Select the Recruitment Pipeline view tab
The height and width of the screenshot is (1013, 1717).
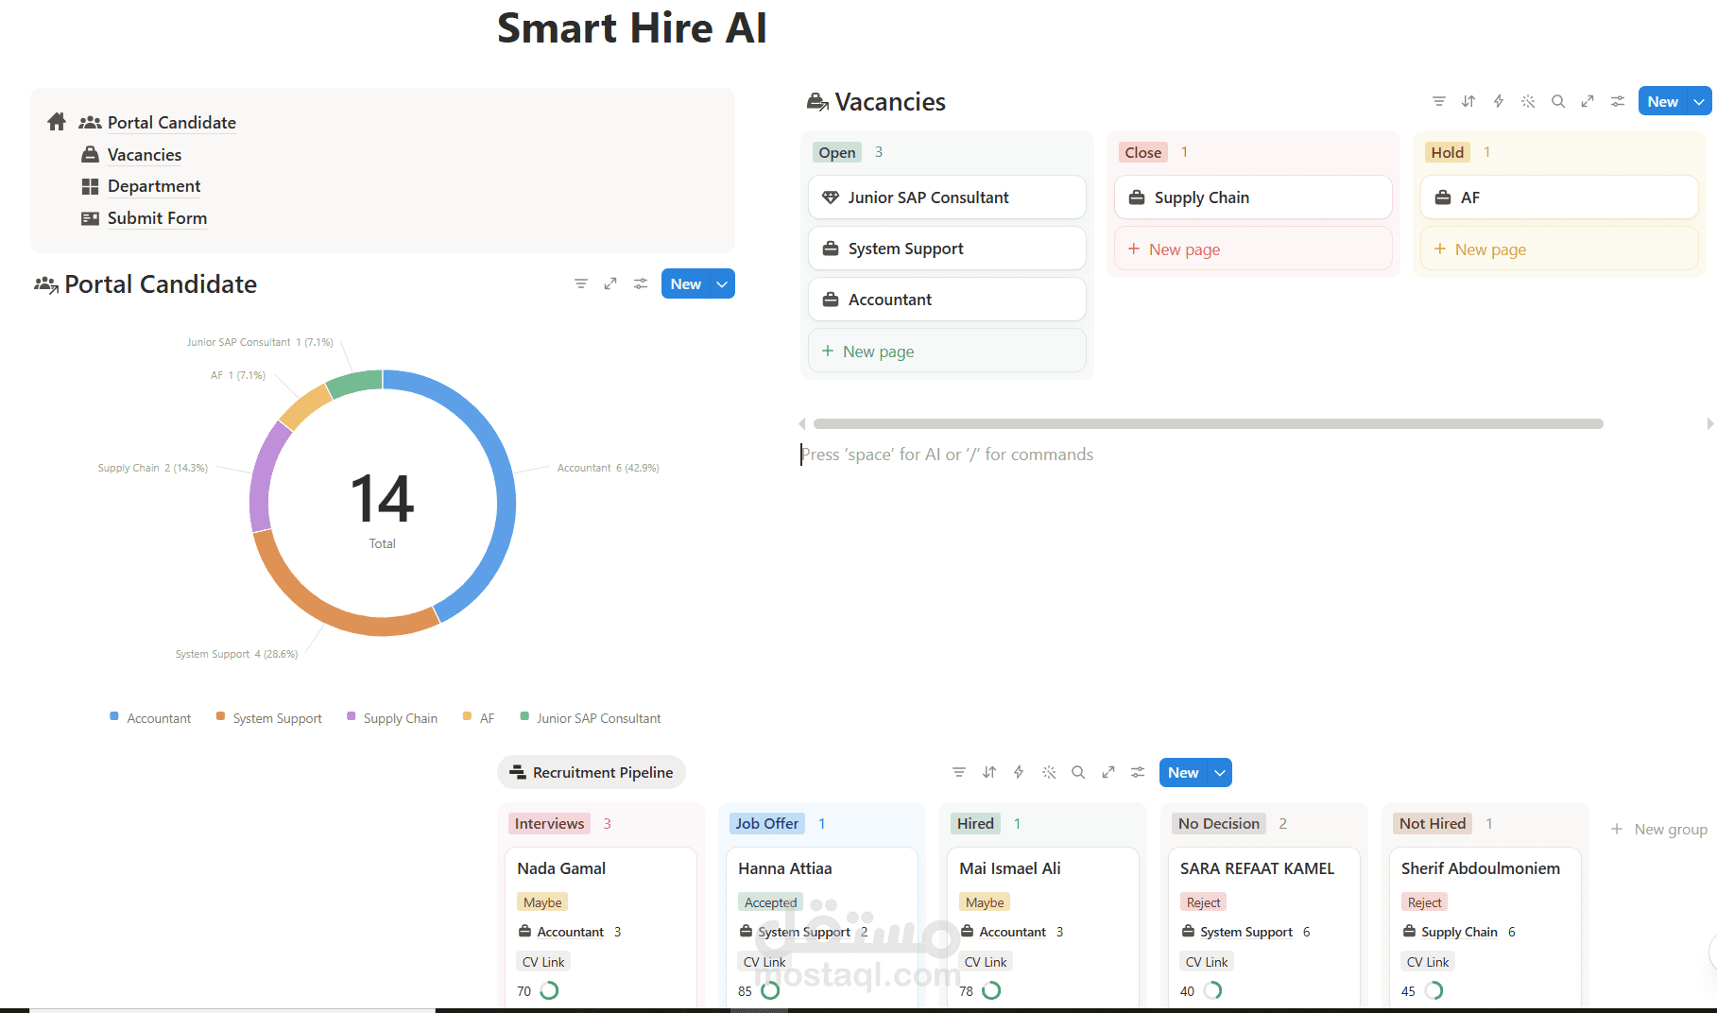coord(592,772)
